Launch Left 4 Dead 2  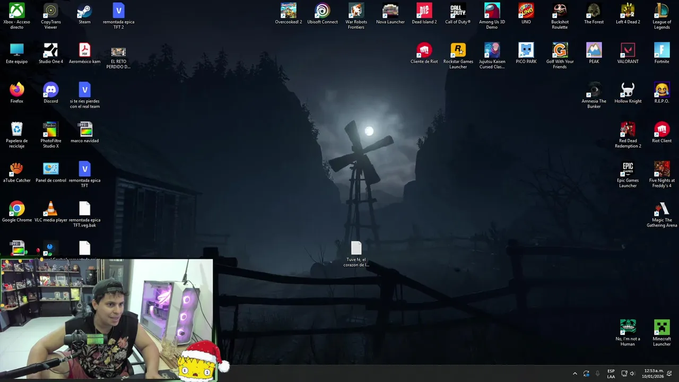click(628, 11)
